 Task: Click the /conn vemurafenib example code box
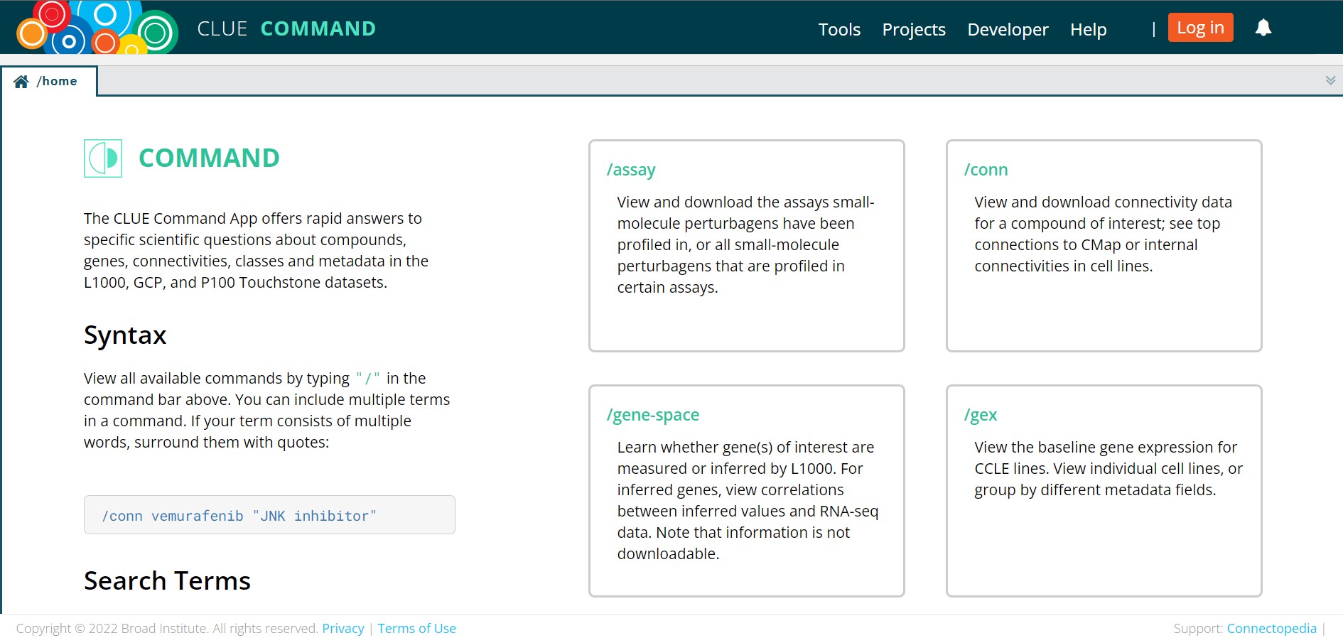pyautogui.click(x=269, y=514)
